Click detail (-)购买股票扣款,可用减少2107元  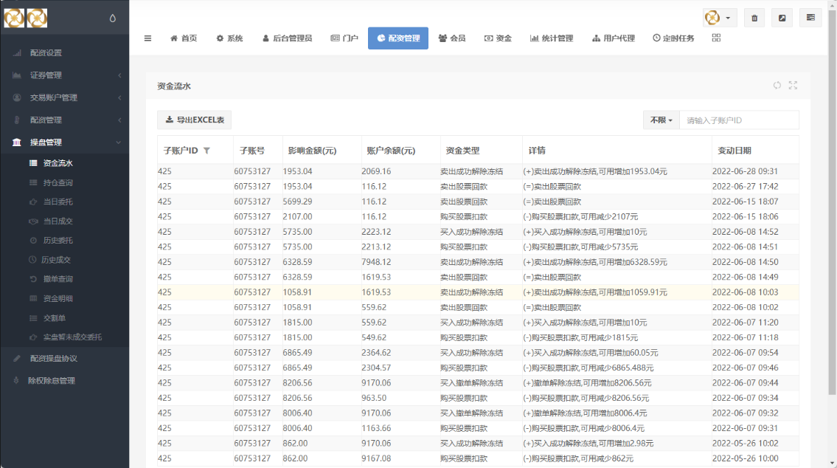[x=581, y=217]
